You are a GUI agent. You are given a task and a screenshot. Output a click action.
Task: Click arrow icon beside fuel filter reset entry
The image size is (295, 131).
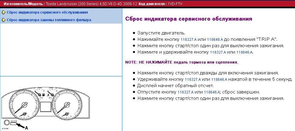4,20
